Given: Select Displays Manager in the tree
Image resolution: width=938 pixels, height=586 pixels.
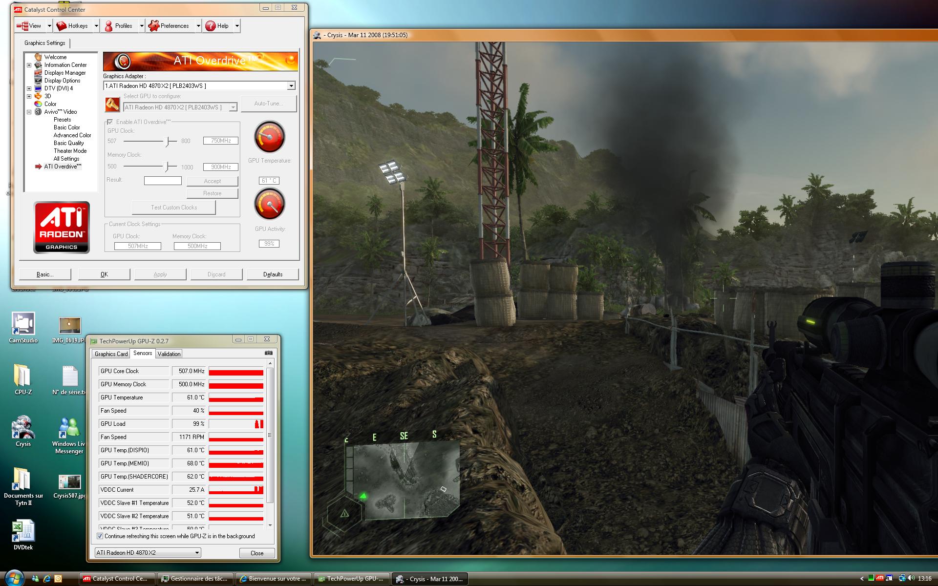Looking at the screenshot, I should (x=65, y=73).
